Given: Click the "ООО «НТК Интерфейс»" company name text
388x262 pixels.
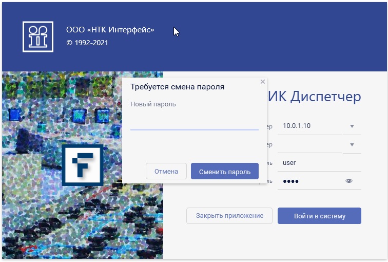Looking at the screenshot, I should click(x=110, y=30).
